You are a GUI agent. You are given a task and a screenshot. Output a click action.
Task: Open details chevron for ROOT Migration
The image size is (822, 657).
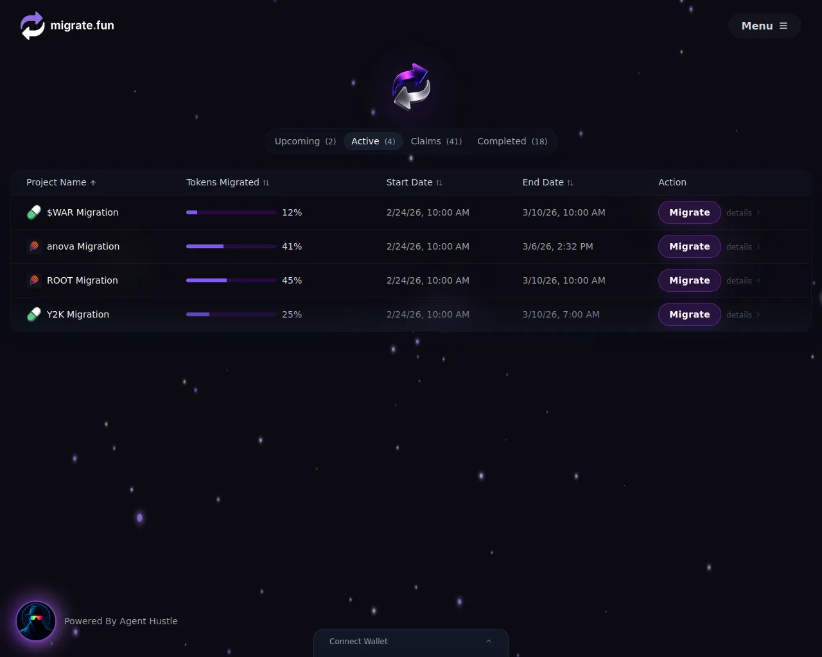pyautogui.click(x=758, y=280)
